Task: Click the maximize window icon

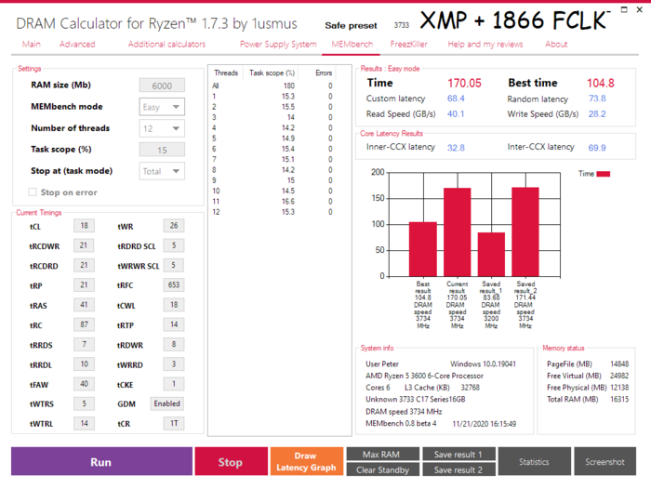Action: [624, 9]
